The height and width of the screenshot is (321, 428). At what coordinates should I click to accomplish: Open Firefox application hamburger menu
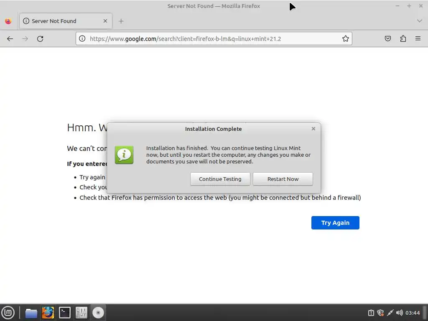[x=418, y=38]
